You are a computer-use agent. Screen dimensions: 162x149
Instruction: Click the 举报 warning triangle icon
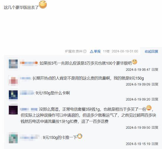point(92,51)
